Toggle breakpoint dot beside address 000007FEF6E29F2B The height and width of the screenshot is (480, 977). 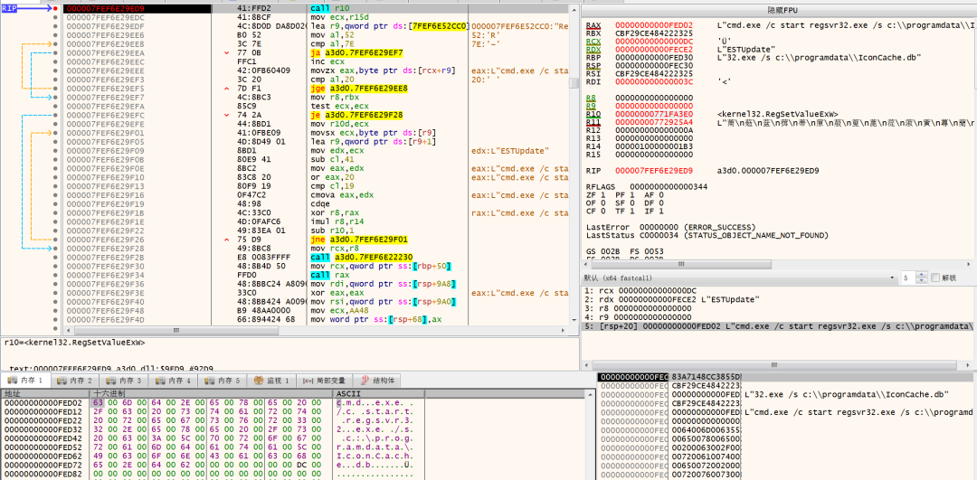(x=56, y=257)
